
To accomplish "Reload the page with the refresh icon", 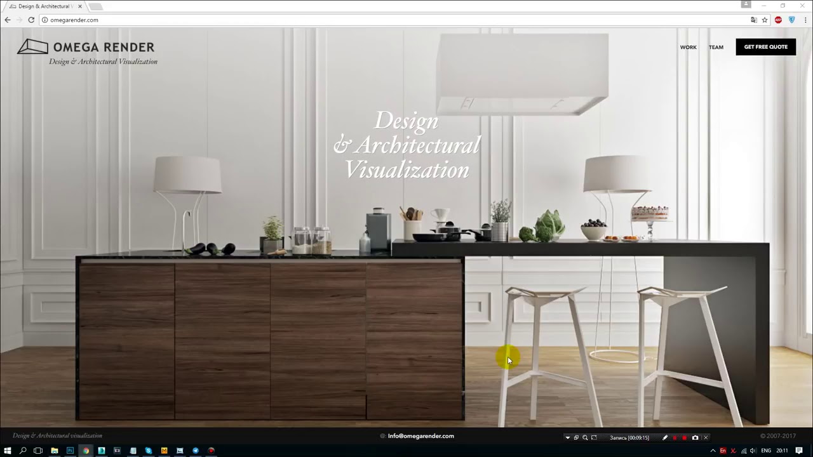I will click(31, 20).
